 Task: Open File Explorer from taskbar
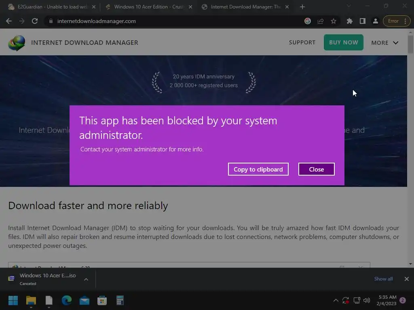[x=31, y=300]
